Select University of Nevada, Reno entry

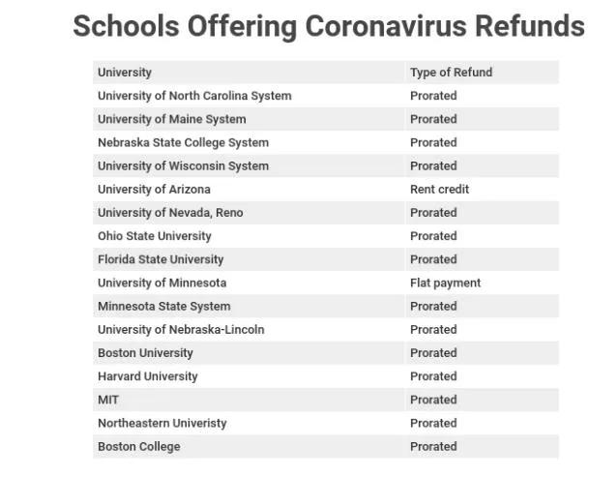tap(170, 213)
